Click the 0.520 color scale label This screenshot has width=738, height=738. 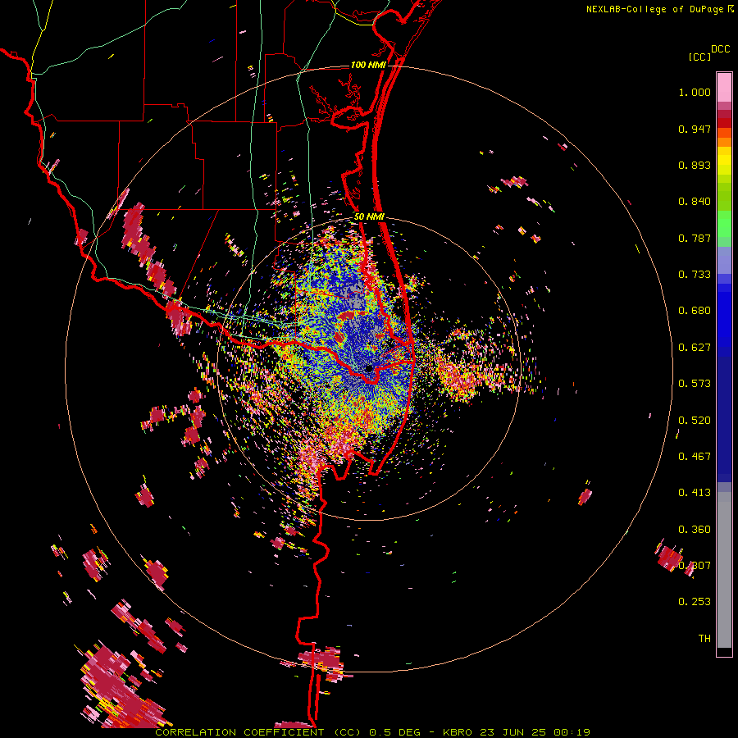(x=695, y=421)
